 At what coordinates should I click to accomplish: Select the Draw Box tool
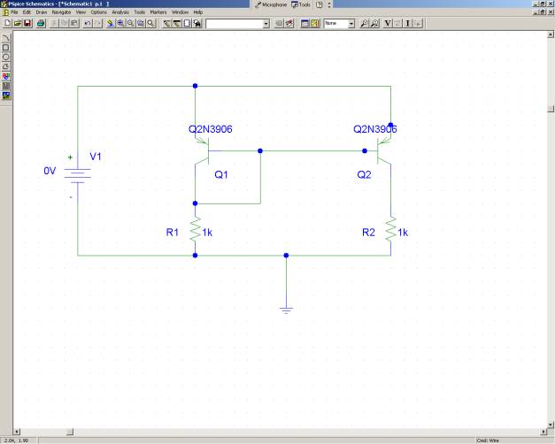pyautogui.click(x=6, y=48)
